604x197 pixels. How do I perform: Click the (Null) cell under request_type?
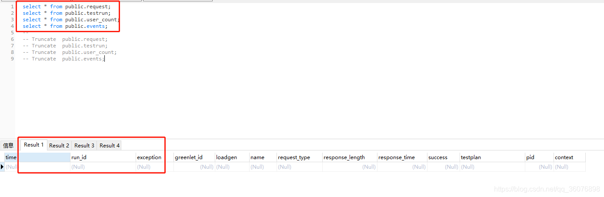click(x=300, y=167)
